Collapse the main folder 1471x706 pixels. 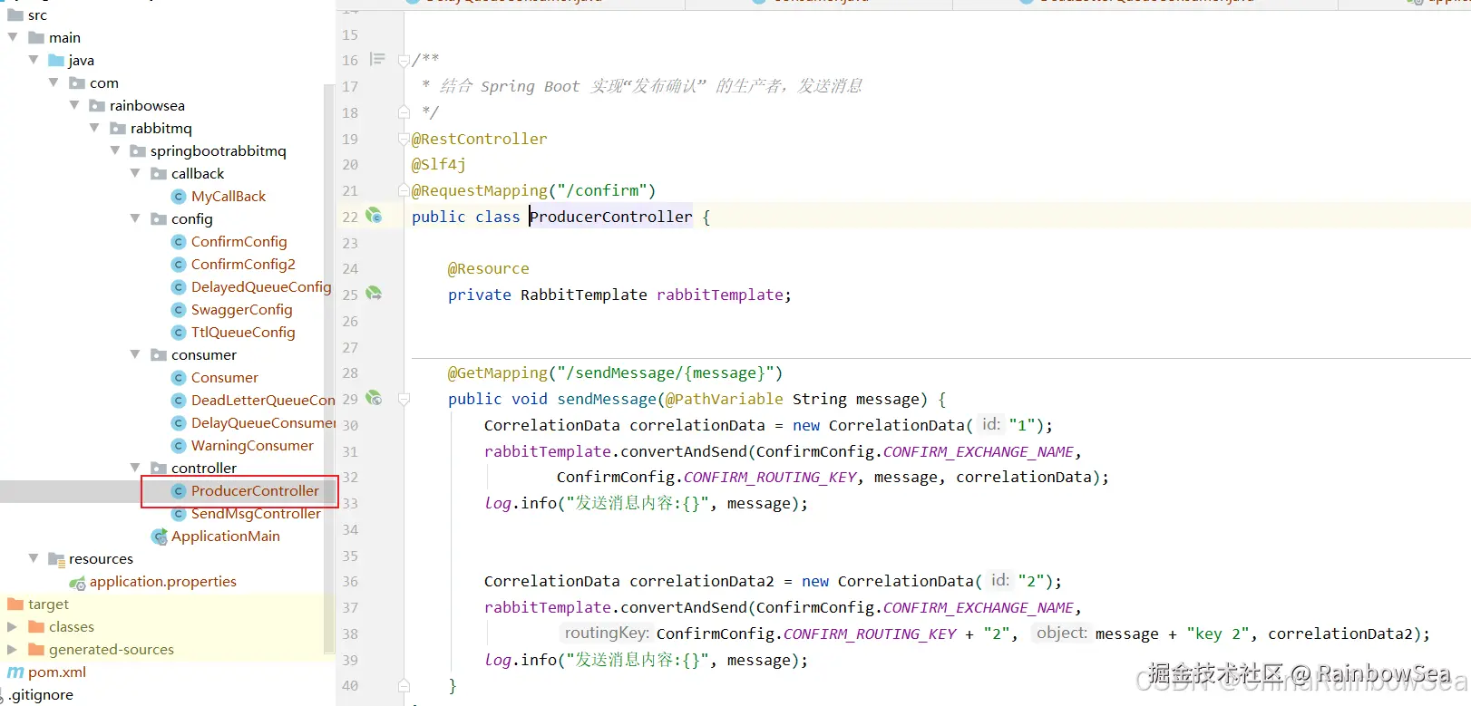click(x=13, y=37)
